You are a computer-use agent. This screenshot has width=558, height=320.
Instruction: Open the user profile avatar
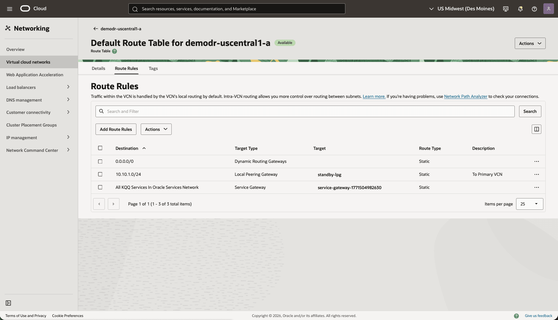click(x=548, y=9)
